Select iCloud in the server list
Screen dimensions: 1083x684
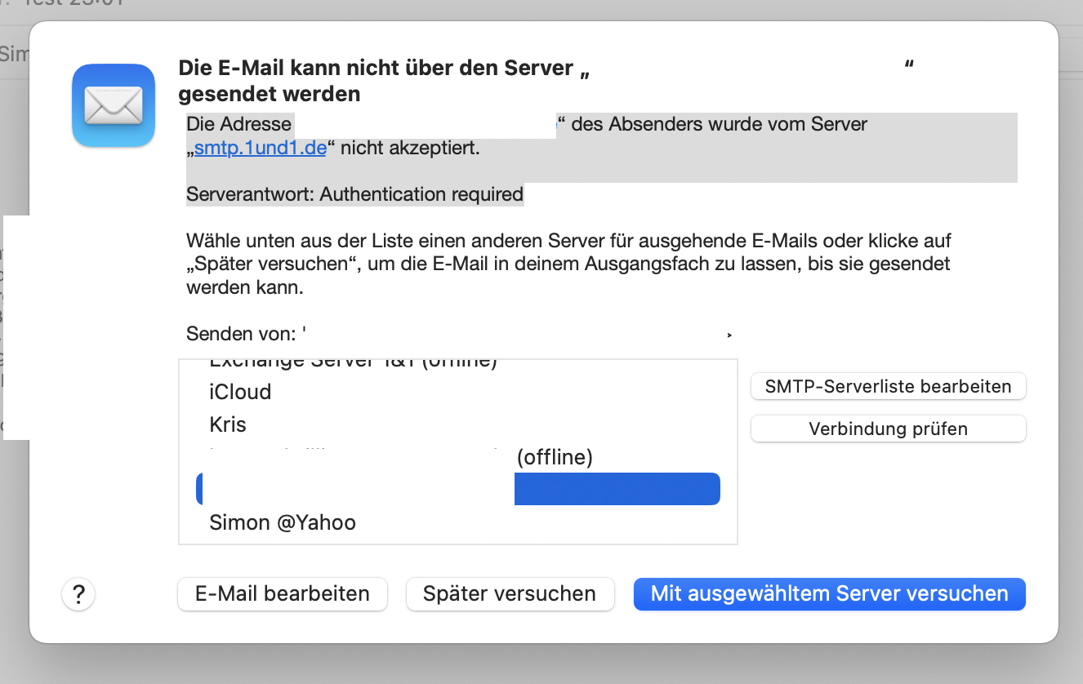click(x=240, y=392)
